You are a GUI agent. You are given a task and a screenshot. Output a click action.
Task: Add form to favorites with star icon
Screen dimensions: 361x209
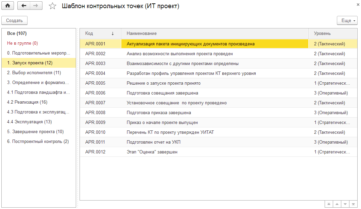pos(52,6)
